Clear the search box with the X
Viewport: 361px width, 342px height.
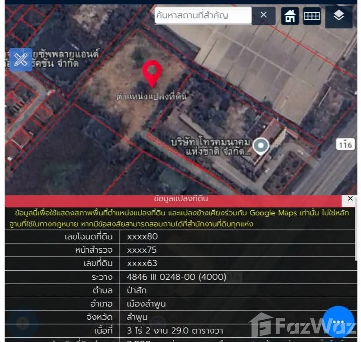click(x=263, y=15)
